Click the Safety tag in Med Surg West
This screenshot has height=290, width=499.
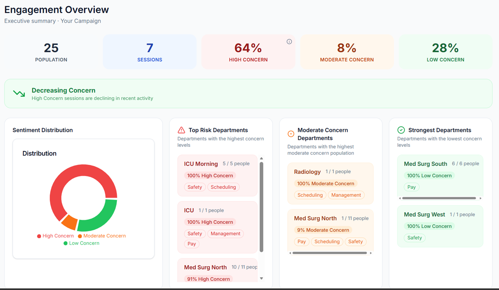[x=415, y=238]
